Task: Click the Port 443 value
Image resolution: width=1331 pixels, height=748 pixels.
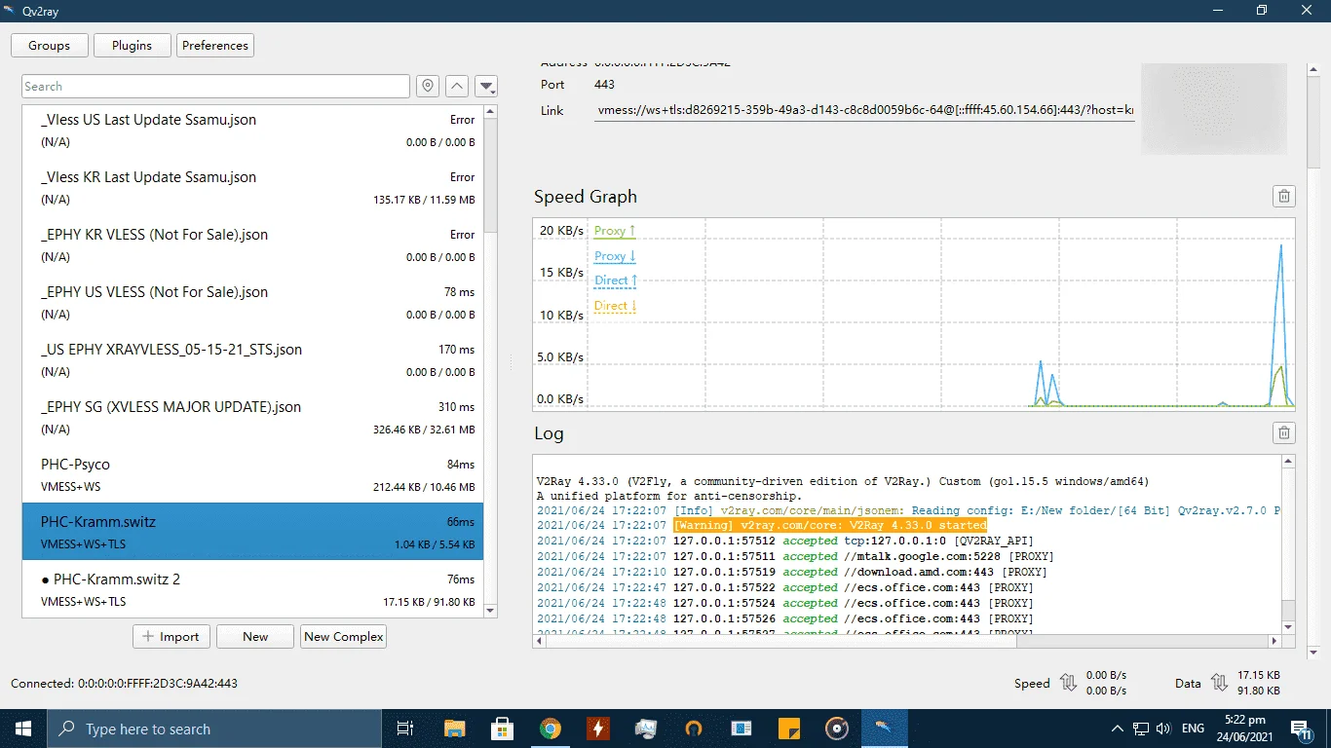Action: (x=604, y=85)
